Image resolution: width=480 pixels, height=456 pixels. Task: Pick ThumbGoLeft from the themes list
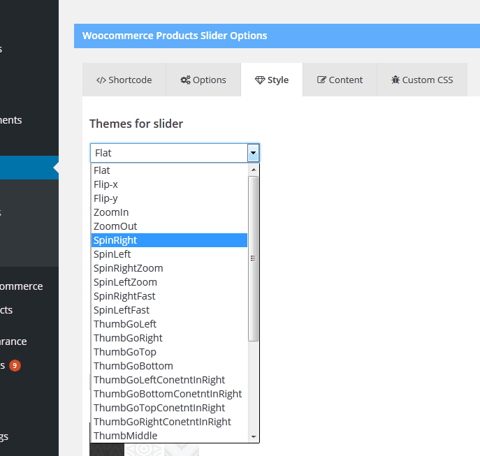click(169, 324)
